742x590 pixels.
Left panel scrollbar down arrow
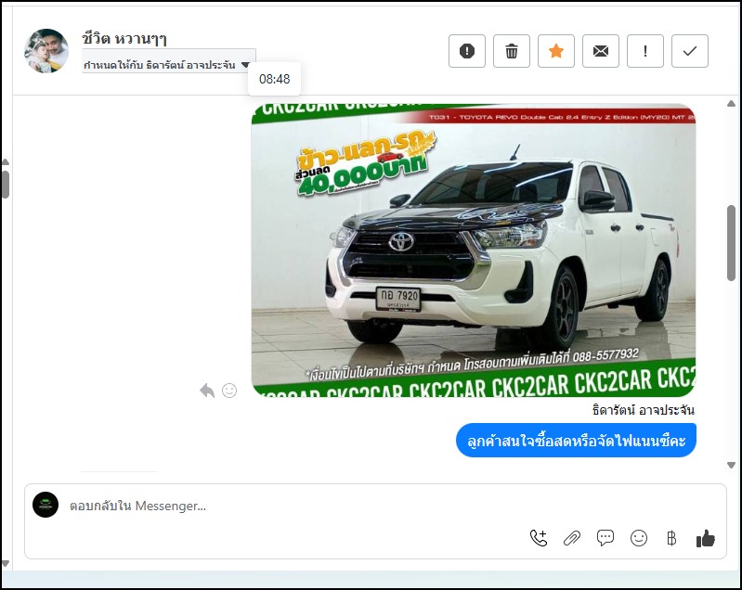(6, 563)
